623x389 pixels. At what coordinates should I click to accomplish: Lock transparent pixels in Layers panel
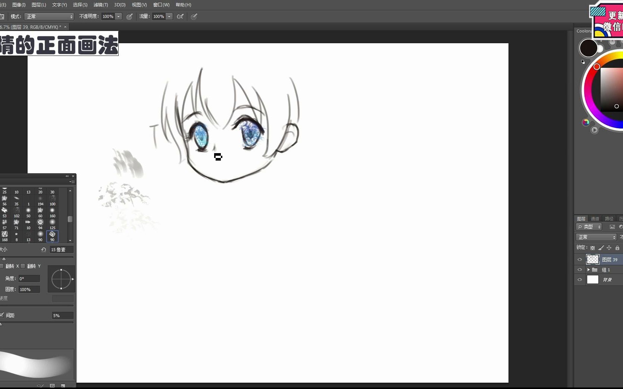coord(592,248)
